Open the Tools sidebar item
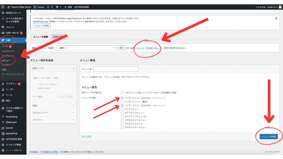The width and height of the screenshot is (283, 159). (9, 95)
